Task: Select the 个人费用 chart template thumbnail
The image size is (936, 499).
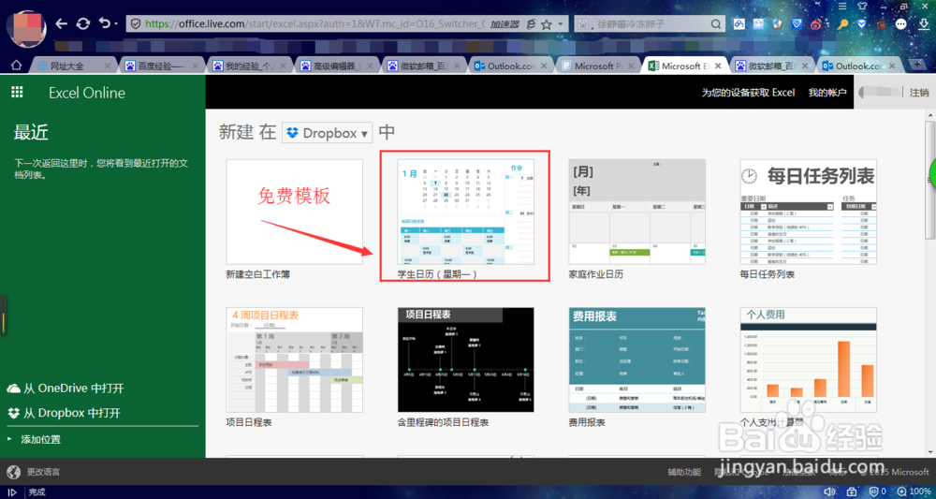Action: click(809, 360)
